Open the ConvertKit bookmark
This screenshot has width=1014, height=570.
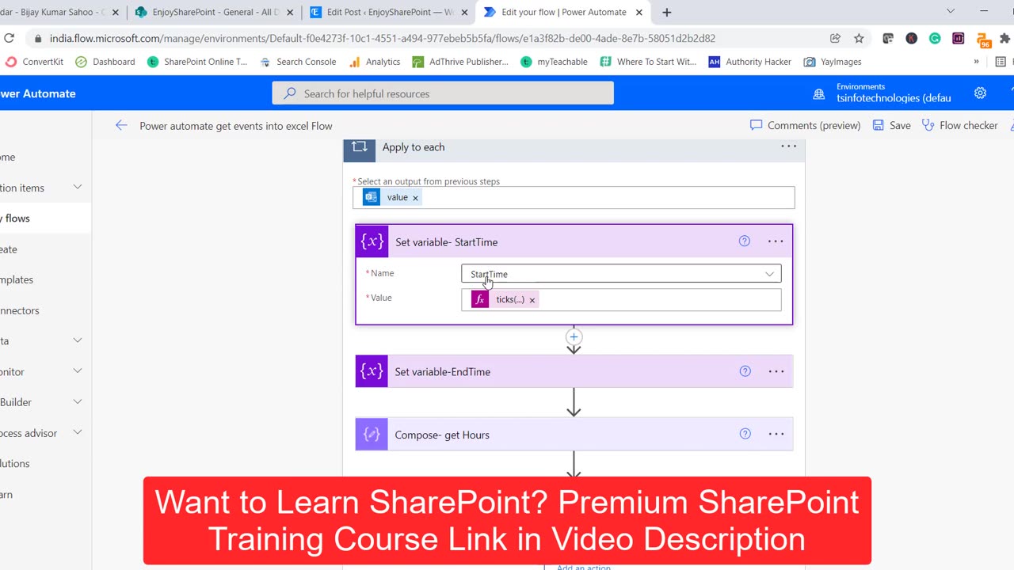[x=34, y=62]
